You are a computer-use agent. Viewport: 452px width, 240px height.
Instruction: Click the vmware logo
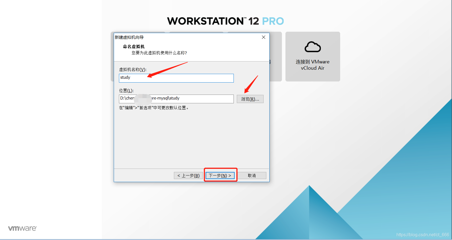pyautogui.click(x=22, y=228)
